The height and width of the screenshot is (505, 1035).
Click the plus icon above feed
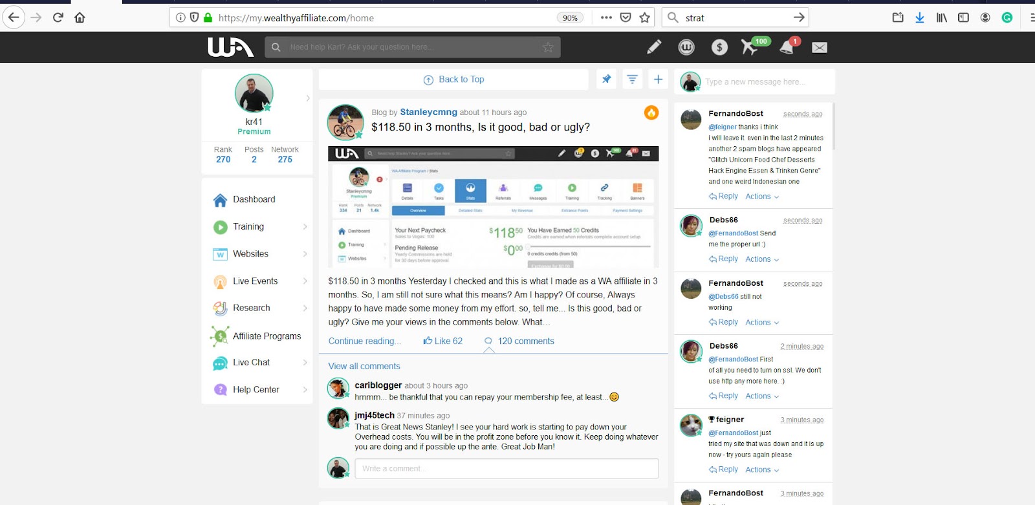pyautogui.click(x=658, y=80)
